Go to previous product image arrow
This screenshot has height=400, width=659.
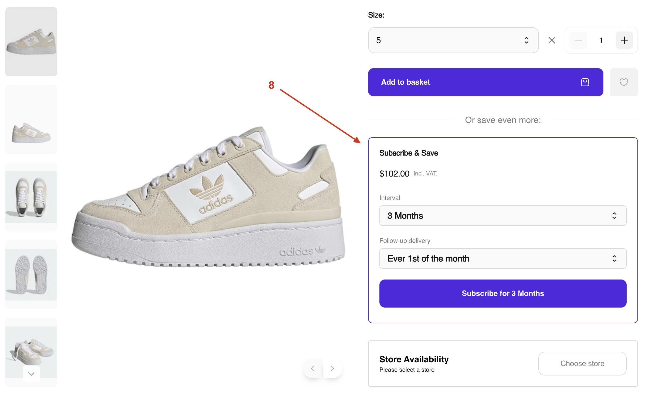click(x=312, y=368)
